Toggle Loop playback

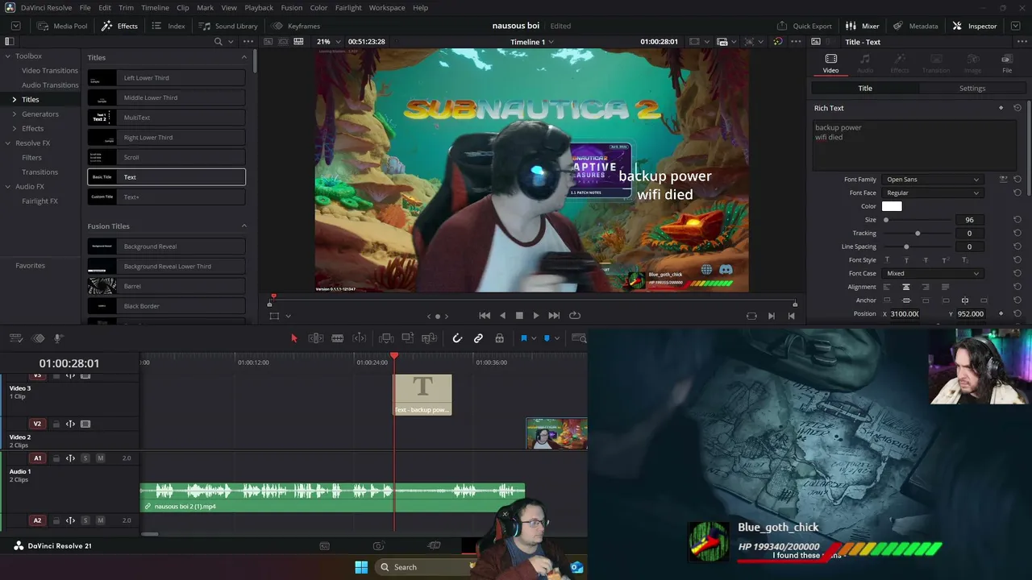(x=575, y=316)
